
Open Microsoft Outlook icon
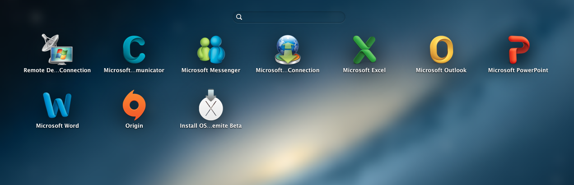coord(441,49)
